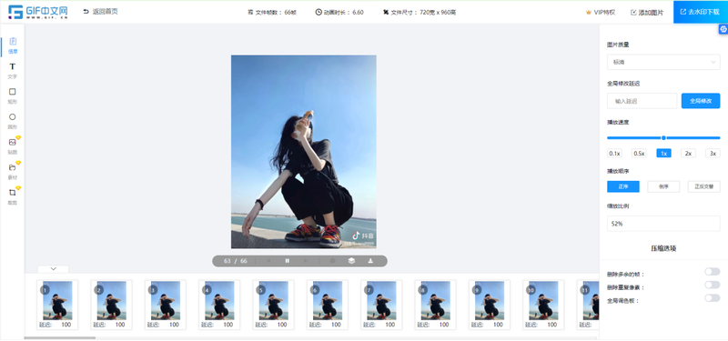This screenshot has height=341, width=728.
Task: Click the layers stack icon in playback bar
Action: (351, 261)
